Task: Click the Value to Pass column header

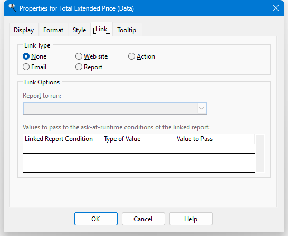Action: click(x=214, y=139)
